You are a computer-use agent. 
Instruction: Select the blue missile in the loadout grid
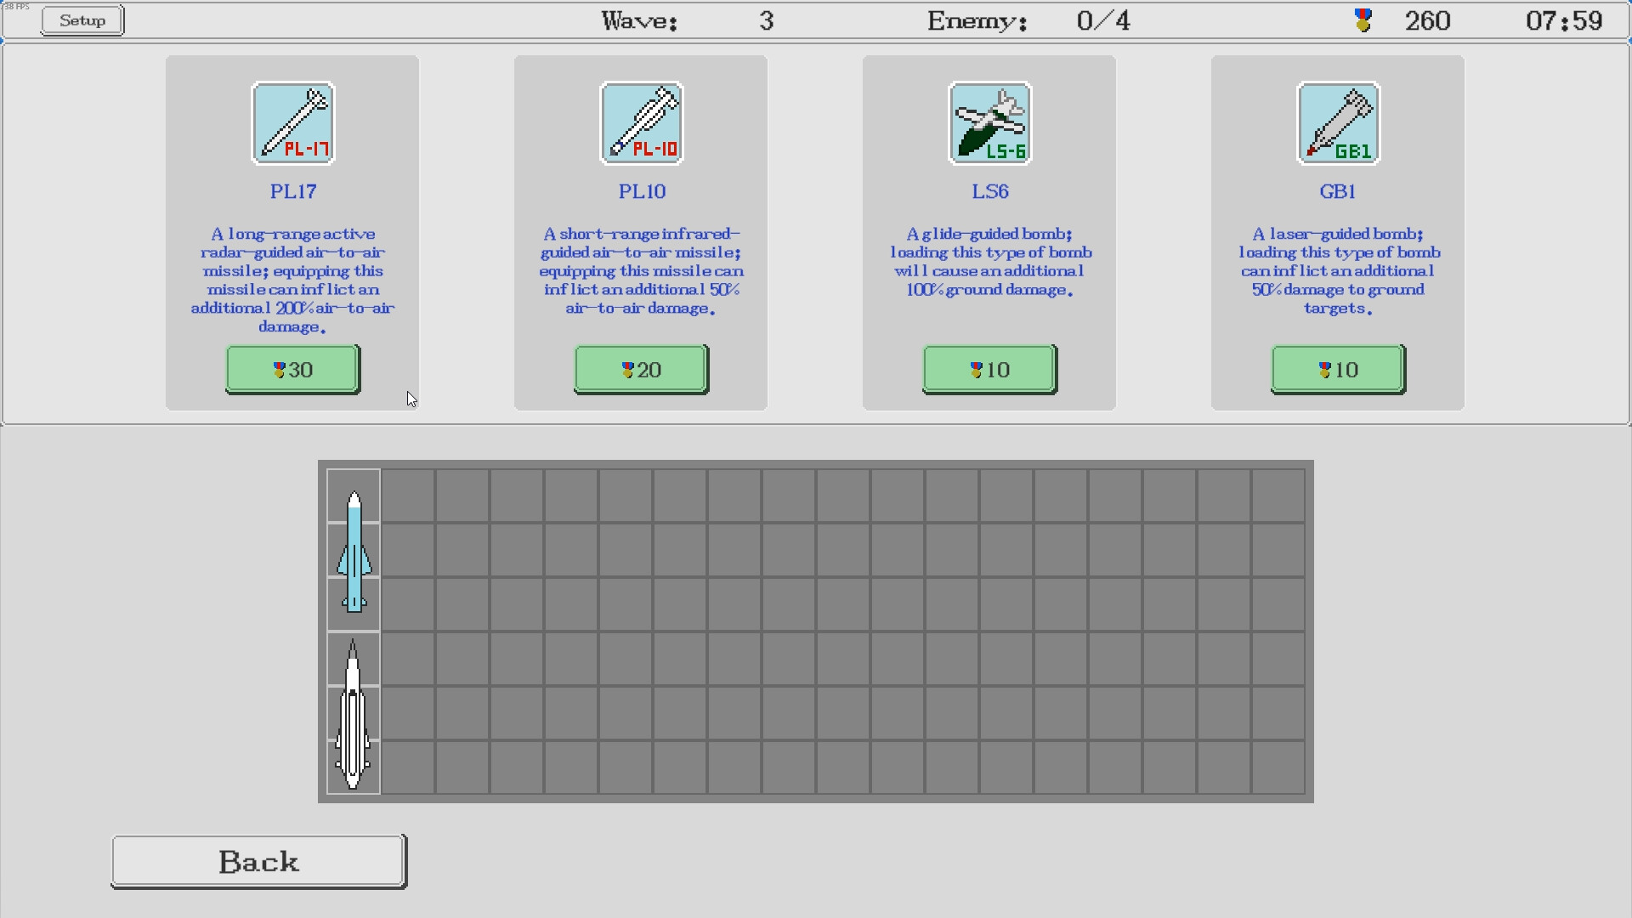[354, 548]
